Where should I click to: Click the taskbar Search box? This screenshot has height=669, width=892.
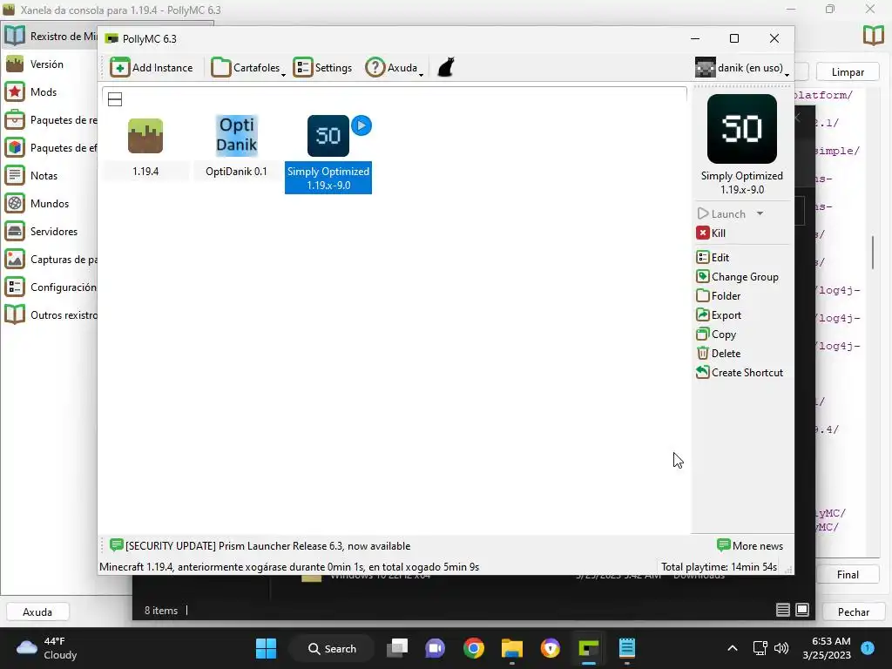[332, 648]
